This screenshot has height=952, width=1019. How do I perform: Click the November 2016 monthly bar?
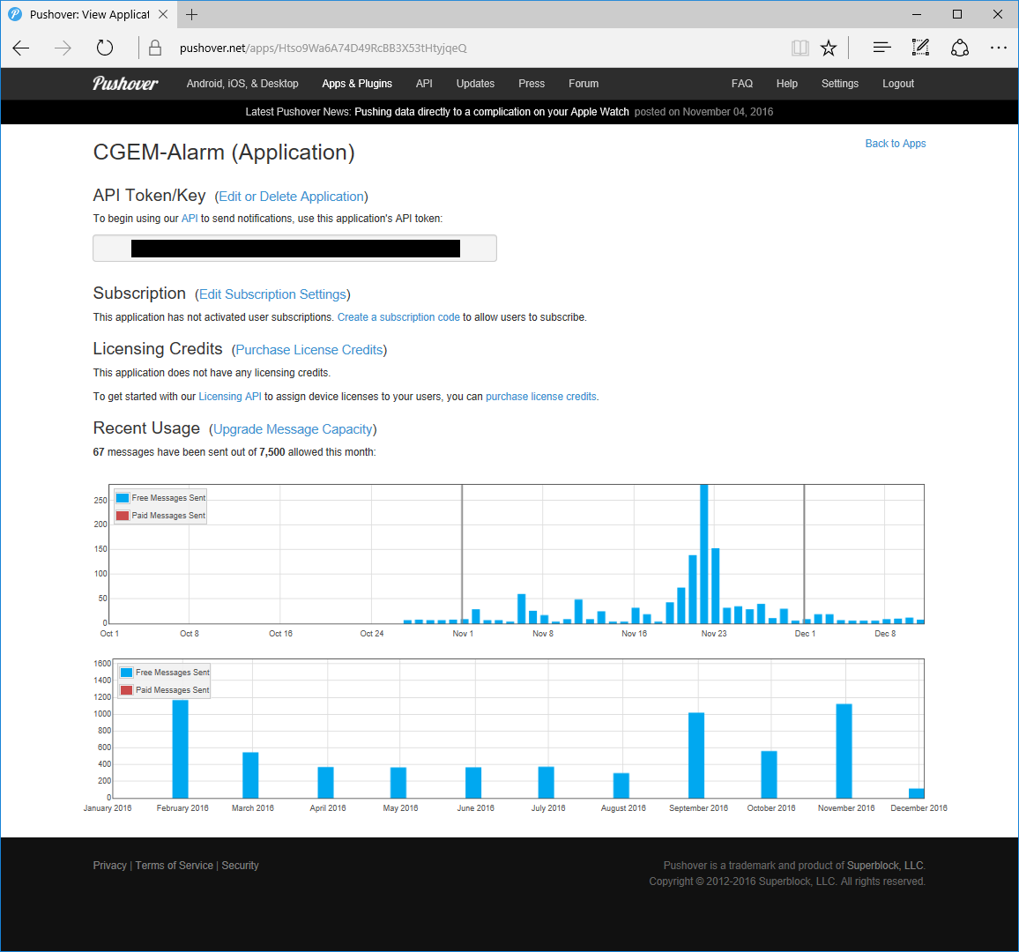844,751
